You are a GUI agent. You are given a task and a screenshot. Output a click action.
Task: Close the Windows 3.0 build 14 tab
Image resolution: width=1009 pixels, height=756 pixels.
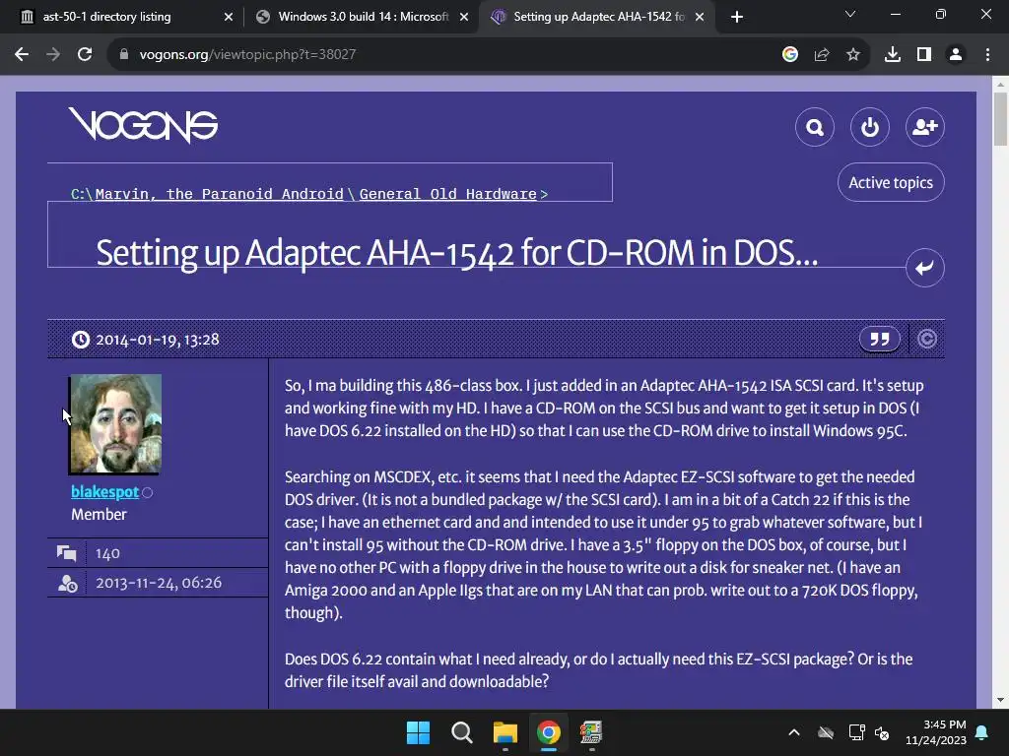pyautogui.click(x=464, y=18)
